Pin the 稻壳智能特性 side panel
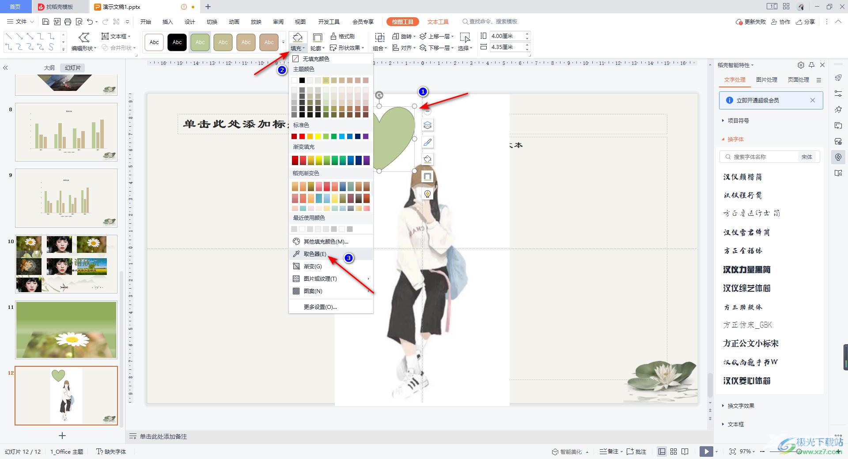848x459 pixels. point(811,65)
